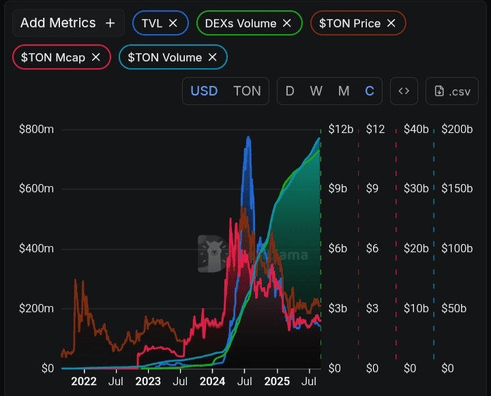Switch denomination to USD

[204, 91]
